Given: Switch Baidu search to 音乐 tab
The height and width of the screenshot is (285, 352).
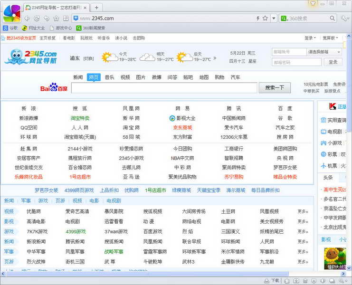Looking at the screenshot, I should click(109, 77).
